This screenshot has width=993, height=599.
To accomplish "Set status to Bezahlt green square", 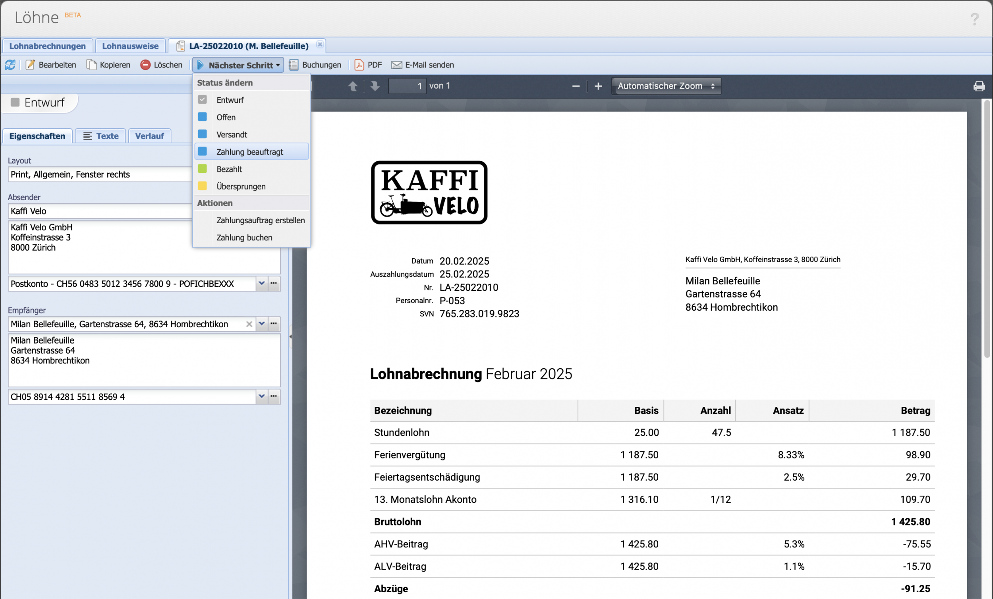I will (x=229, y=169).
